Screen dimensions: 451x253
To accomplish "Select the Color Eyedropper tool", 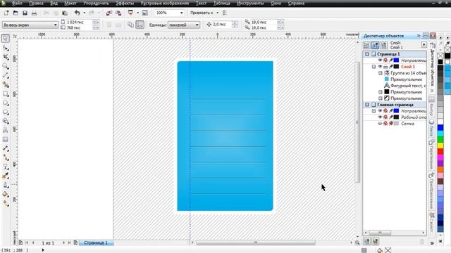I will pos(6,176).
